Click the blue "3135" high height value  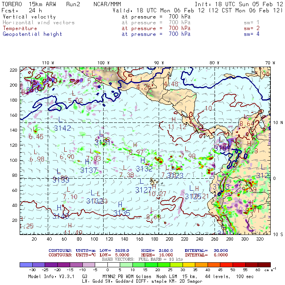122,213
